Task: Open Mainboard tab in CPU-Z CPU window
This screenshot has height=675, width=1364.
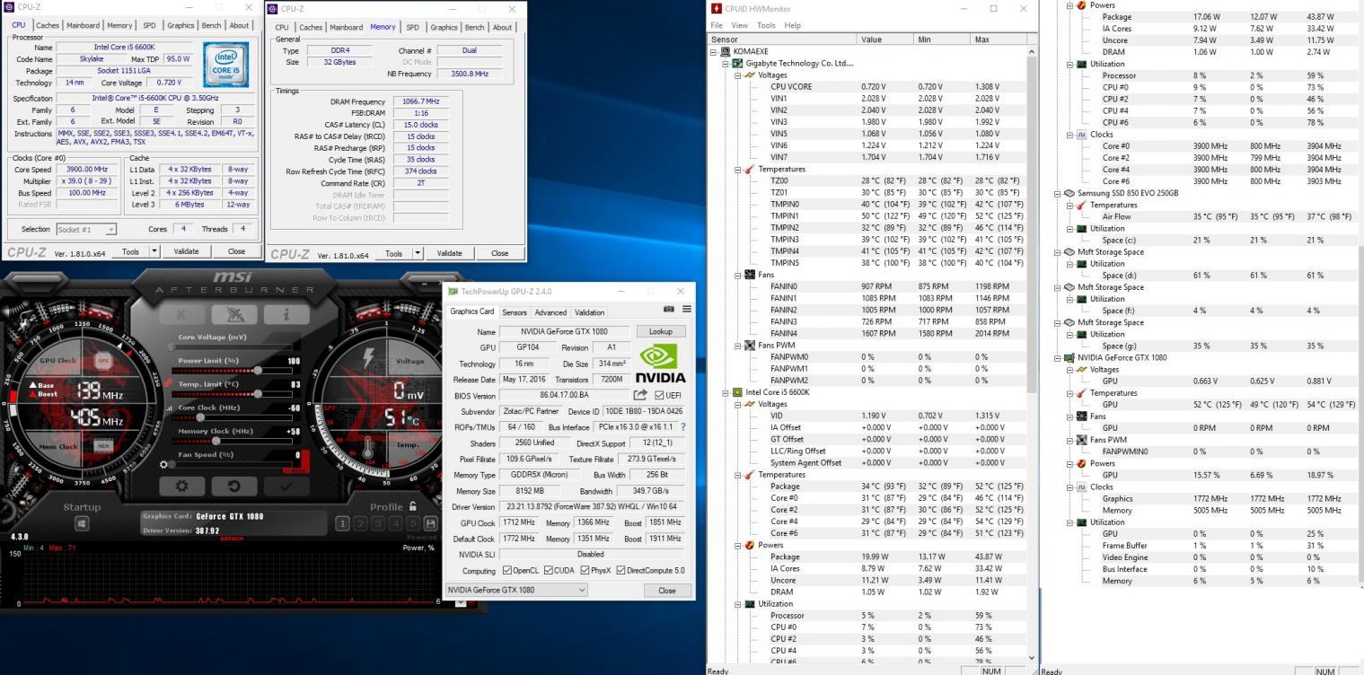Action: (x=84, y=25)
